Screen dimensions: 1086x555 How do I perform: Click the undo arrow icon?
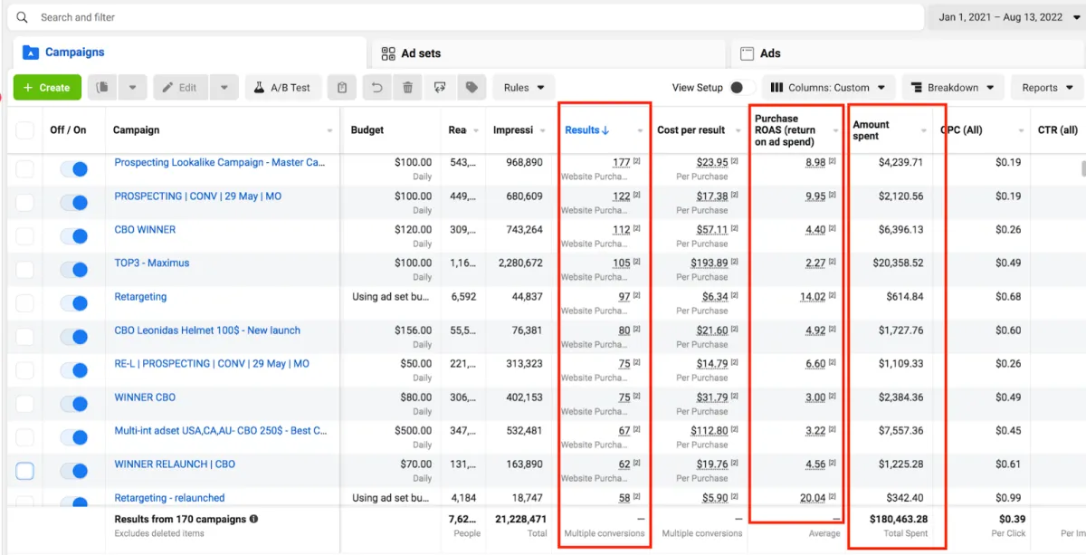376,88
